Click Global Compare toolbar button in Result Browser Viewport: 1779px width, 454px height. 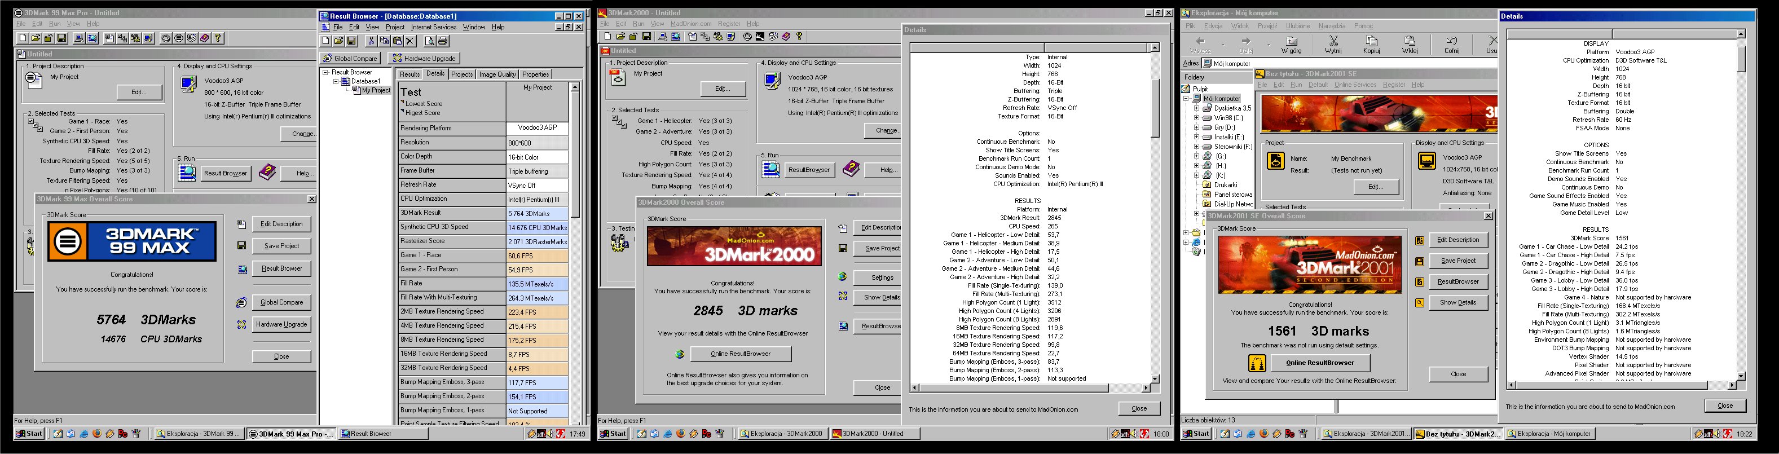(351, 58)
